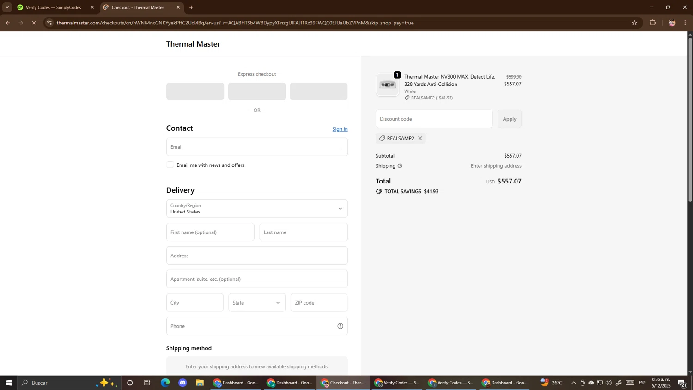This screenshot has width=693, height=390.
Task: Focus the Email input field
Action: pos(257,147)
